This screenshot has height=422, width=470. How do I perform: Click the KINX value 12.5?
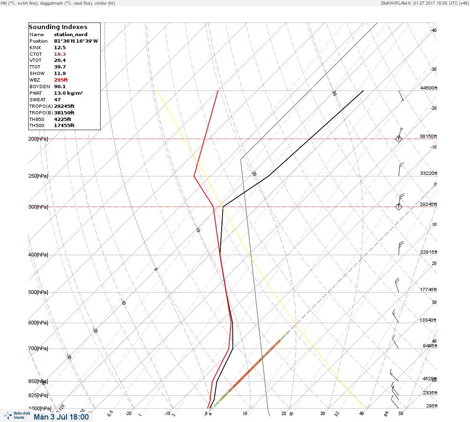60,48
